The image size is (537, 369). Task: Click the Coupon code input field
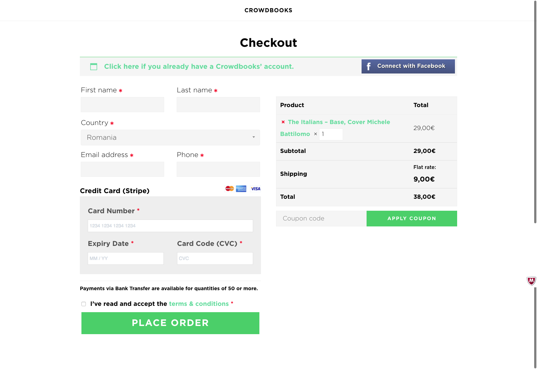click(x=321, y=219)
